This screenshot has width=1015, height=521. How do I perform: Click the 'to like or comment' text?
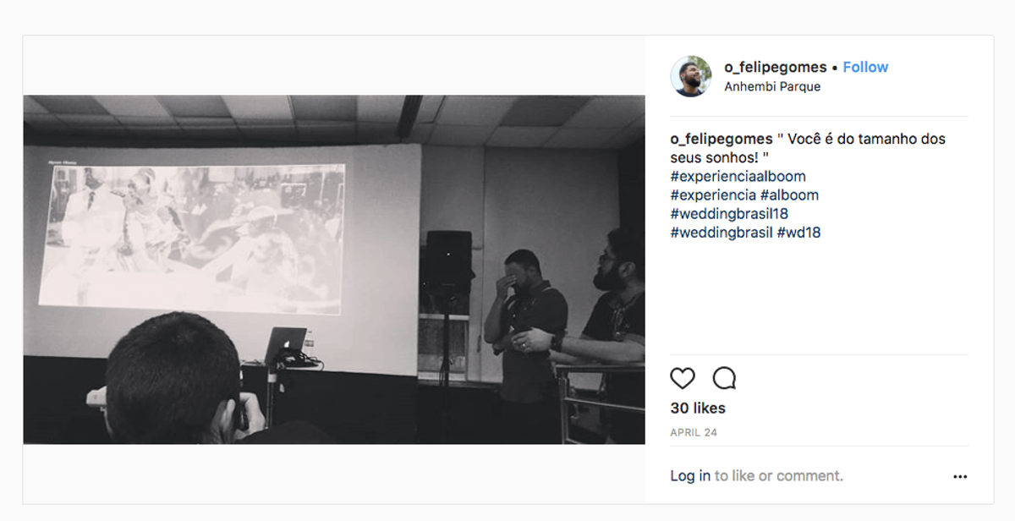point(779,476)
